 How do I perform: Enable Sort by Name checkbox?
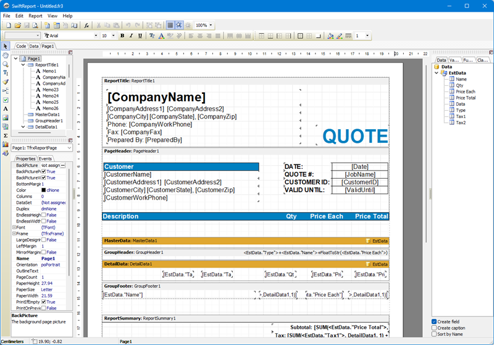434,334
